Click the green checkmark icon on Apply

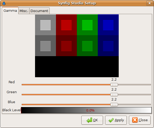pyautogui.click(x=111, y=120)
